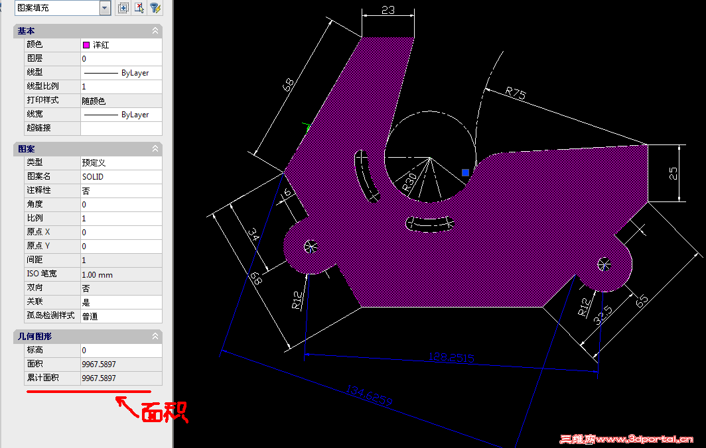706x448 pixels.
Task: Click the 累计面积 value 9967.5897
Action: point(121,378)
